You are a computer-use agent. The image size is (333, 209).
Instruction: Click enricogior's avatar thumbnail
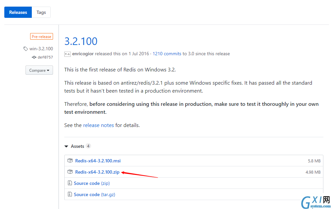coord(68,54)
